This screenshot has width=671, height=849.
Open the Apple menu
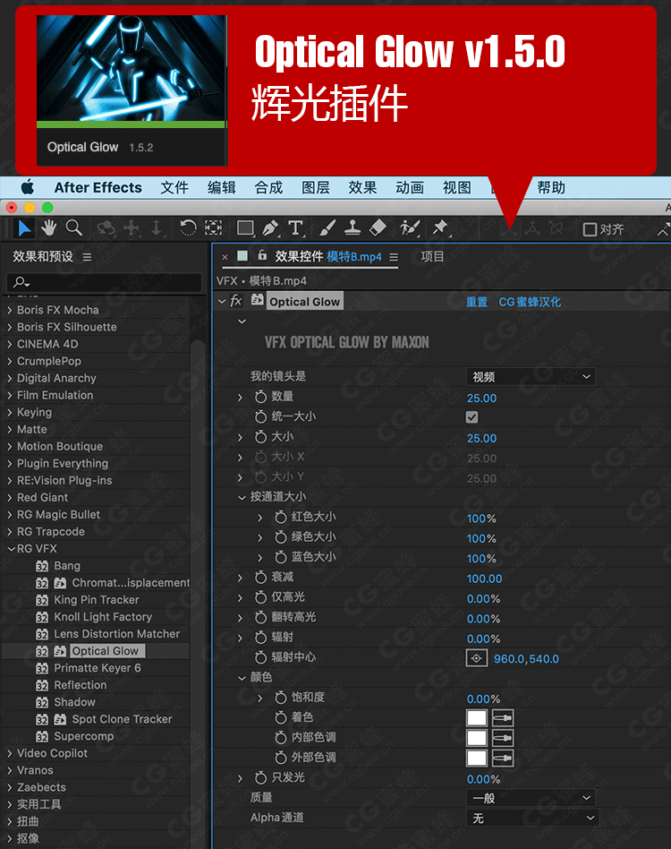coord(27,188)
